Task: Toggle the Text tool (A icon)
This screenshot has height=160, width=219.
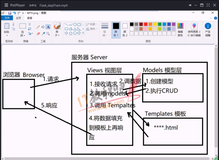Action: click(48, 27)
